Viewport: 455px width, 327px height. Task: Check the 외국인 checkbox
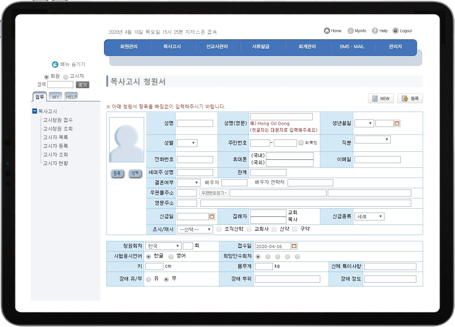[x=301, y=143]
